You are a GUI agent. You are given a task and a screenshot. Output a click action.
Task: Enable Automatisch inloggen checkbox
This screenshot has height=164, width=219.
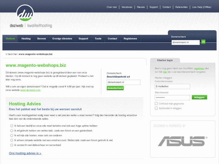pyautogui.click(x=156, y=108)
